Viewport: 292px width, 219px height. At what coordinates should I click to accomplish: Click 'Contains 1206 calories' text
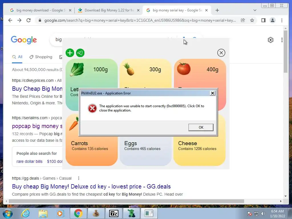tap(197, 149)
